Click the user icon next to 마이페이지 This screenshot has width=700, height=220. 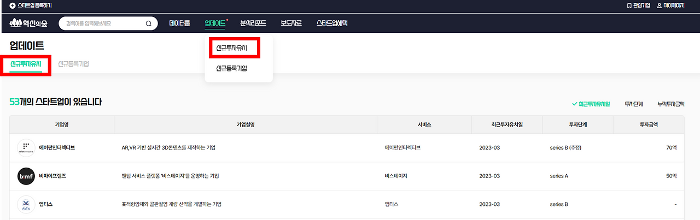[660, 5]
